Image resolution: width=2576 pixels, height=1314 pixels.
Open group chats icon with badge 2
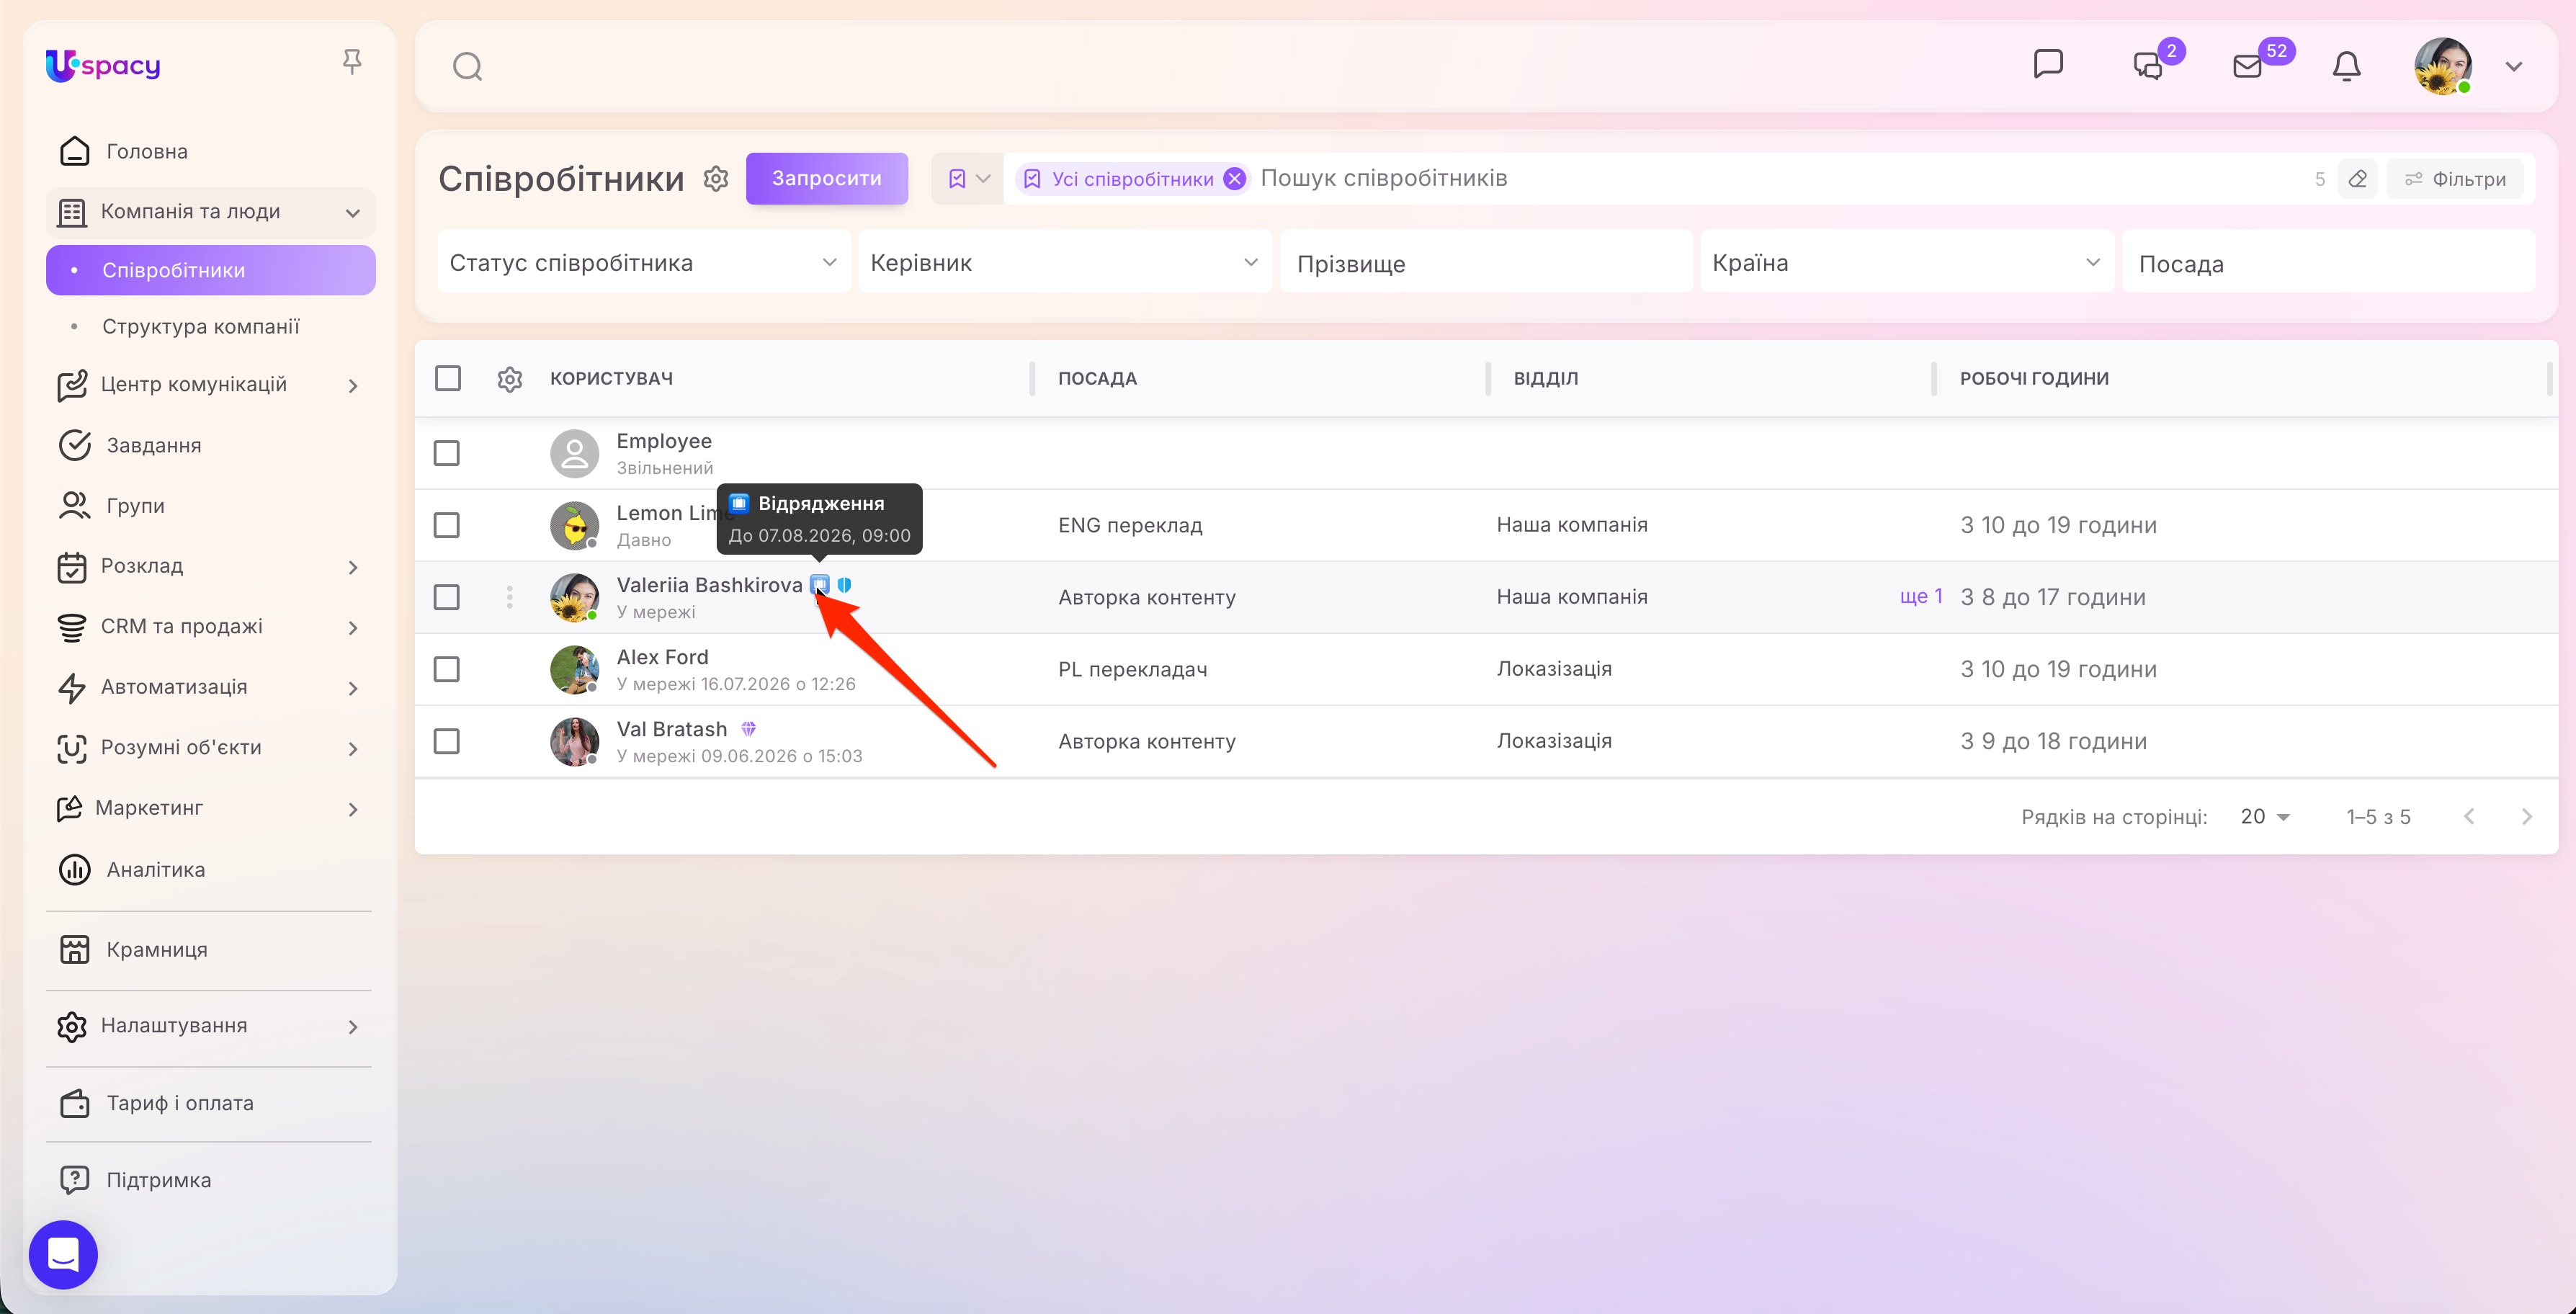coord(2149,65)
